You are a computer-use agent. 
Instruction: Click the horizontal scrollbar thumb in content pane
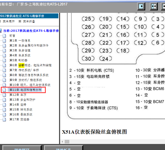(x=67, y=142)
